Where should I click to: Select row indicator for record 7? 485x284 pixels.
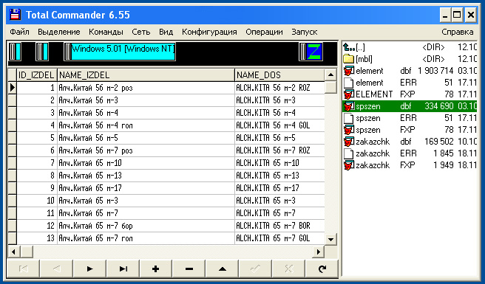tap(12, 163)
